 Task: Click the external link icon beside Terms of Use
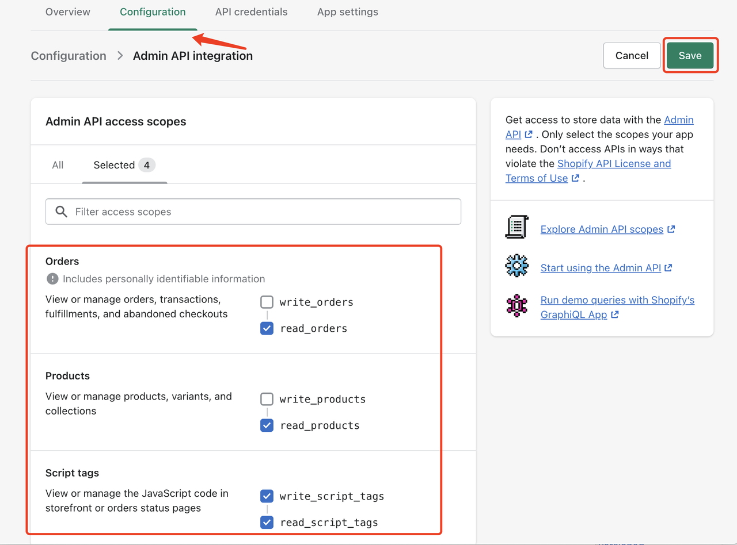(575, 178)
